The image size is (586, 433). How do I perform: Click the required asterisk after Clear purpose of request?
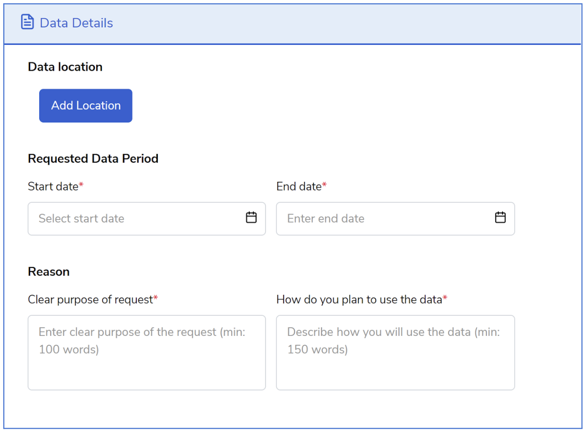[156, 298]
